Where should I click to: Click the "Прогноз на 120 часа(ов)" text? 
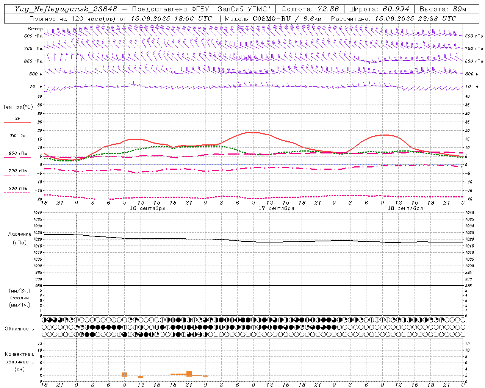[x=73, y=19]
